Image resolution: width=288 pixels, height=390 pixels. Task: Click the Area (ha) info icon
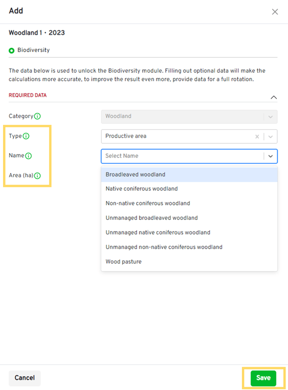37,176
